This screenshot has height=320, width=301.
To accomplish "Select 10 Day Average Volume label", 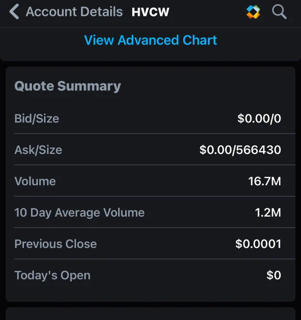I will pos(80,212).
